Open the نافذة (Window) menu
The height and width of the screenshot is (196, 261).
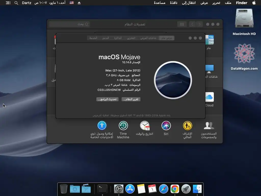[x=174, y=3]
